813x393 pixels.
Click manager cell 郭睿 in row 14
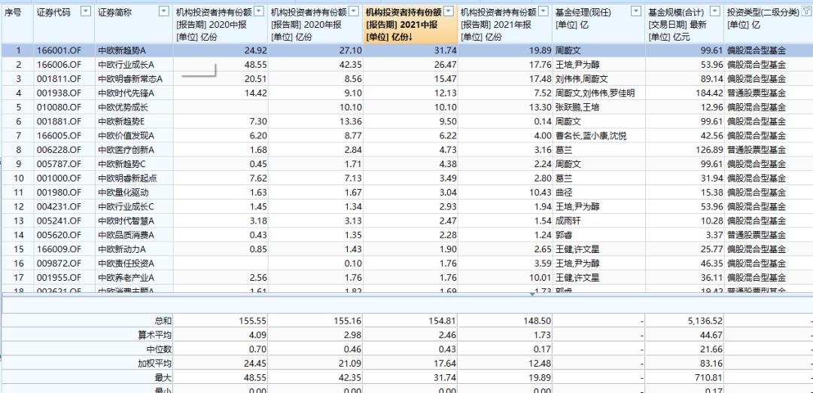point(564,235)
